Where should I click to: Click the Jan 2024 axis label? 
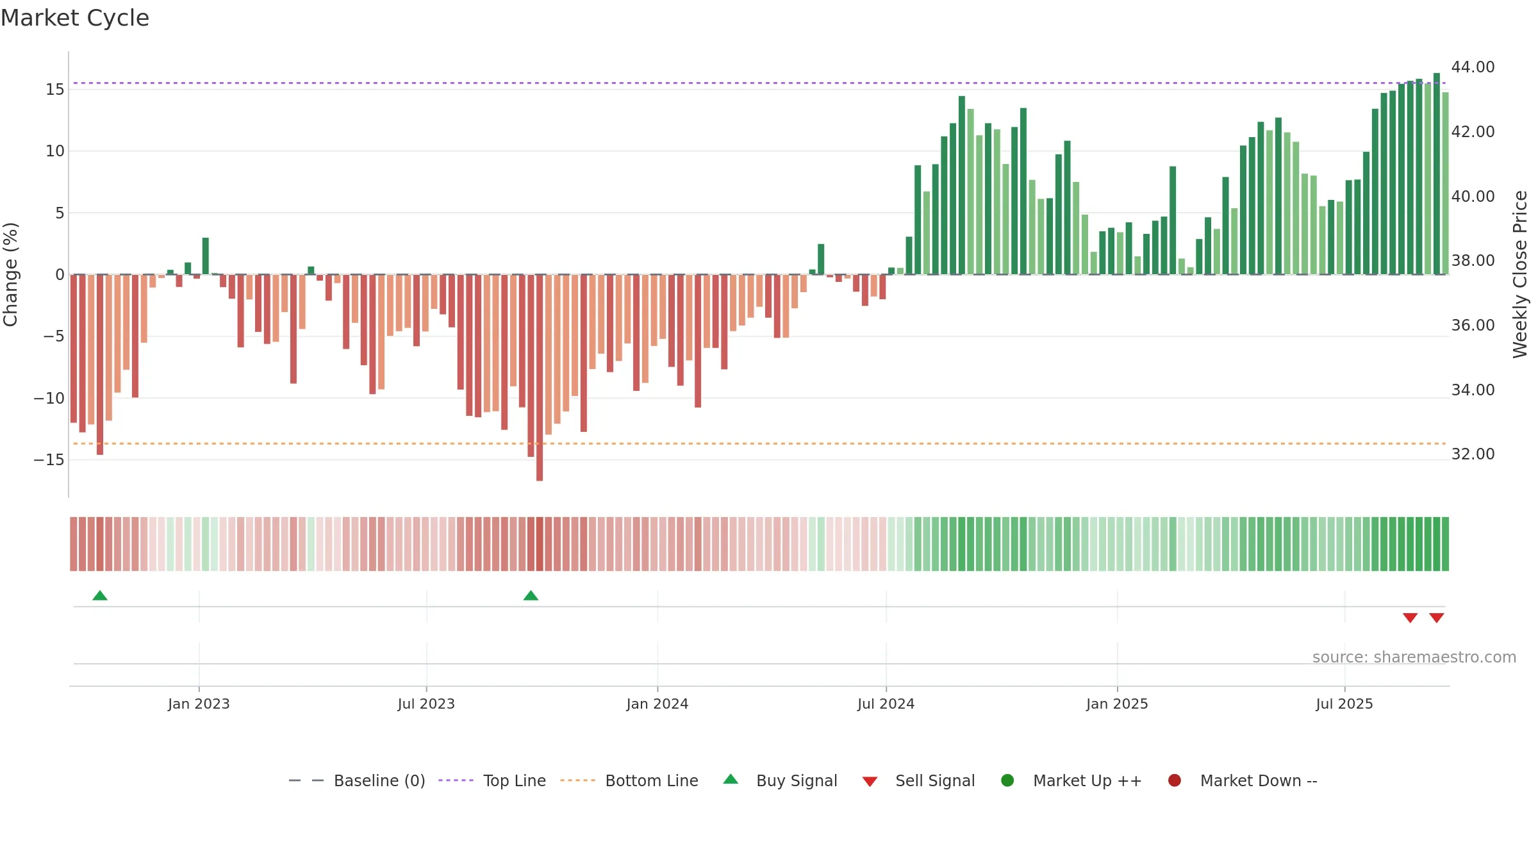point(657,704)
